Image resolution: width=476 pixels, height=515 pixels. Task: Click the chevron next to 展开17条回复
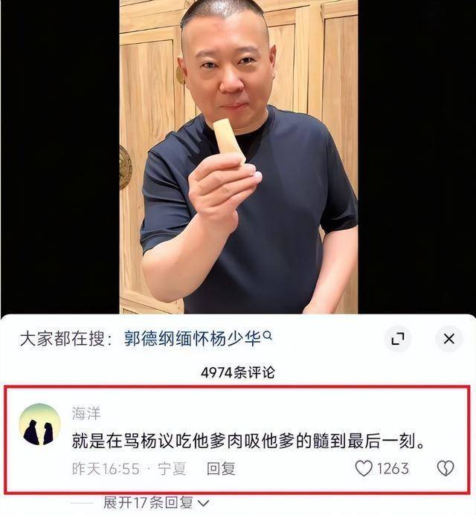coord(204,503)
